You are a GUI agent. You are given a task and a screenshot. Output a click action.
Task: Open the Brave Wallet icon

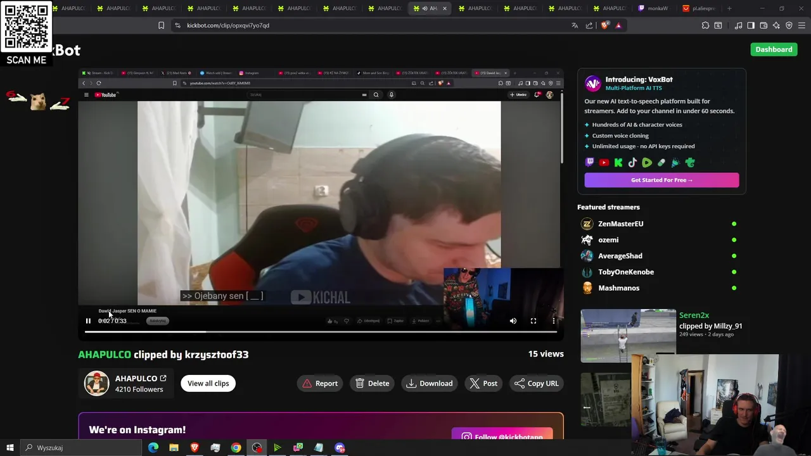pos(763,25)
